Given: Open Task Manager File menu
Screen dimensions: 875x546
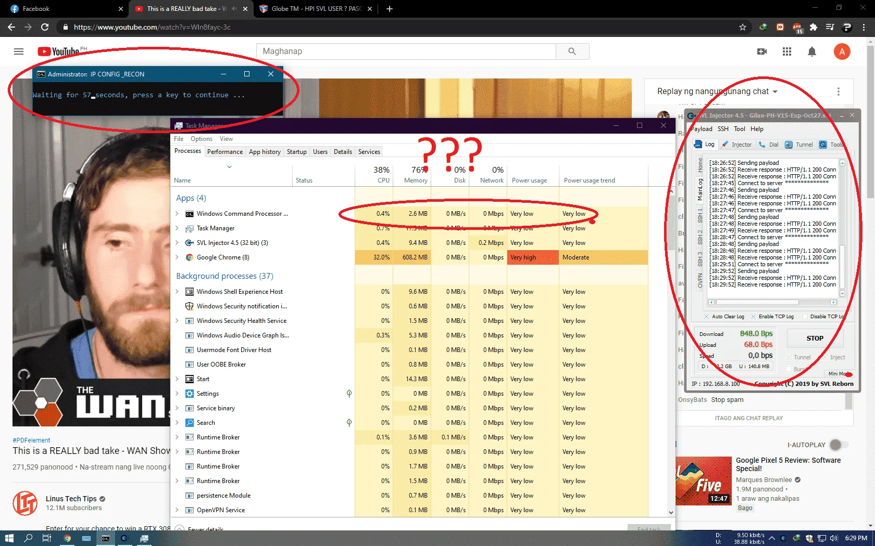Looking at the screenshot, I should [179, 139].
